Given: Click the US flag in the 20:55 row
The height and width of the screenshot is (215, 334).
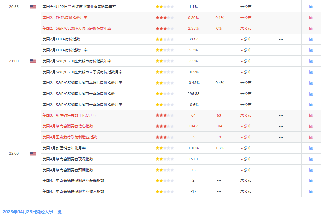Looking at the screenshot, I should tap(33, 7).
